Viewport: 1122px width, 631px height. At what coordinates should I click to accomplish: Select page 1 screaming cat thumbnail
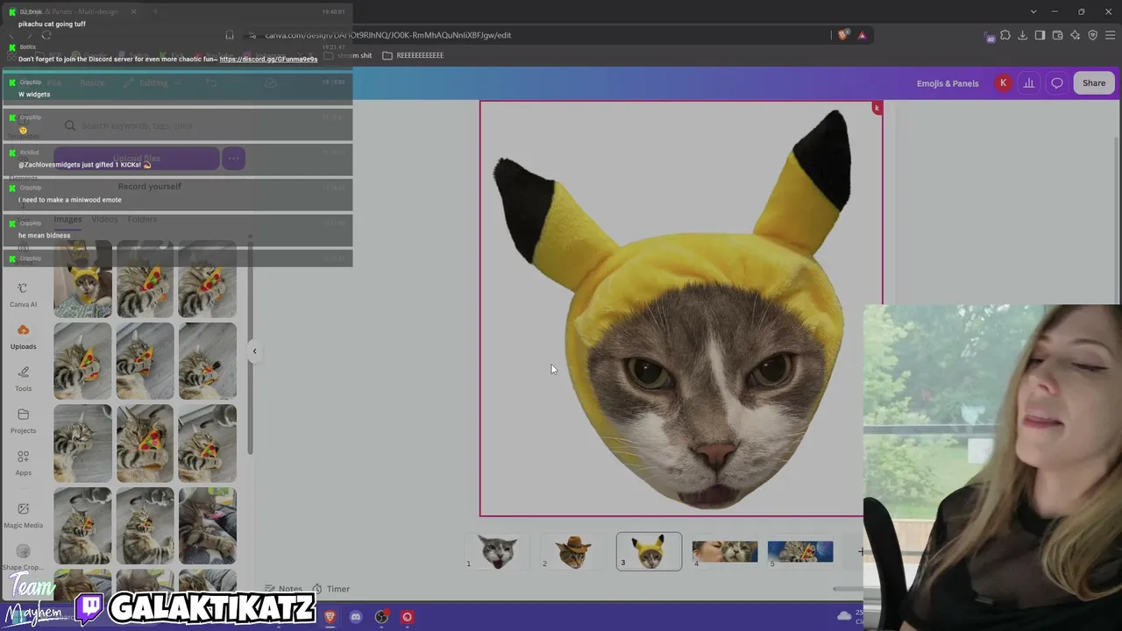(x=497, y=551)
